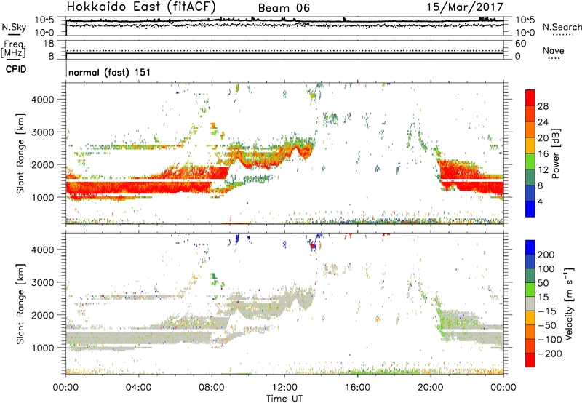Click the "200" label on velocity colorbar
582x403 pixels.
[546, 255]
